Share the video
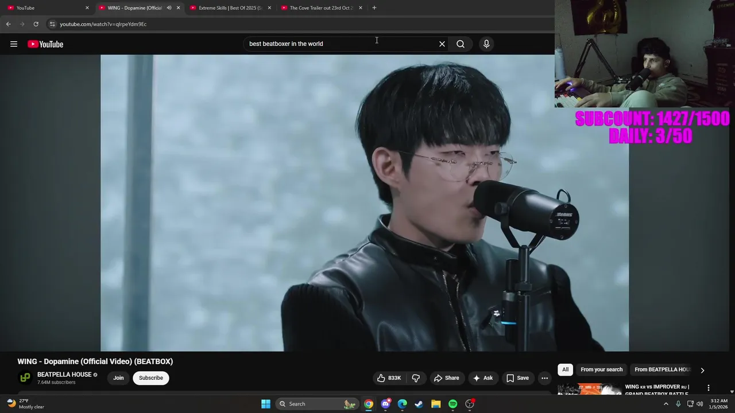This screenshot has height=413, width=735. 447,378
